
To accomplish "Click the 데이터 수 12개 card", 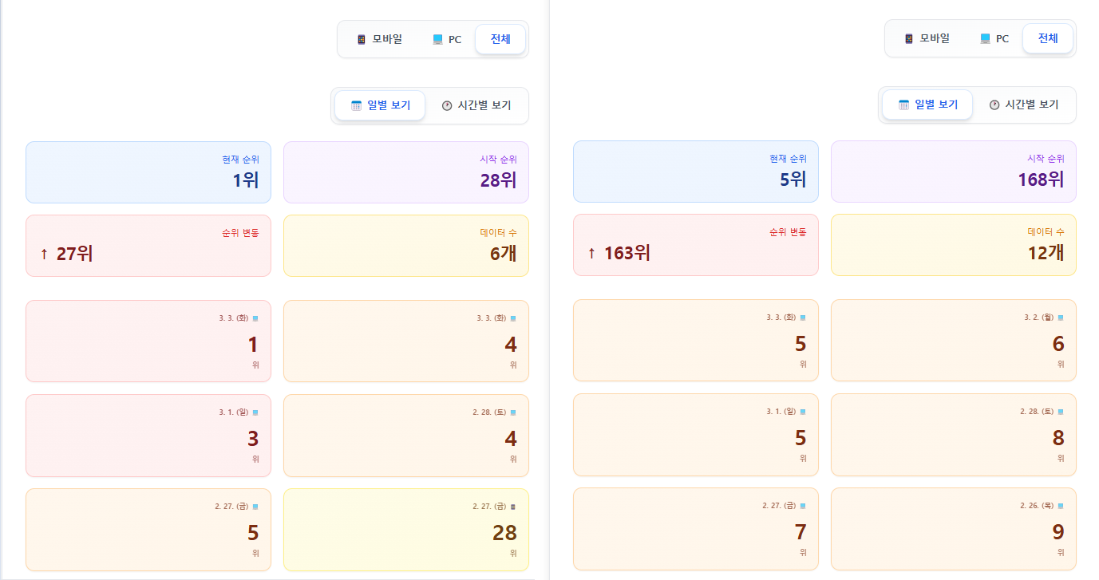I will 953,245.
